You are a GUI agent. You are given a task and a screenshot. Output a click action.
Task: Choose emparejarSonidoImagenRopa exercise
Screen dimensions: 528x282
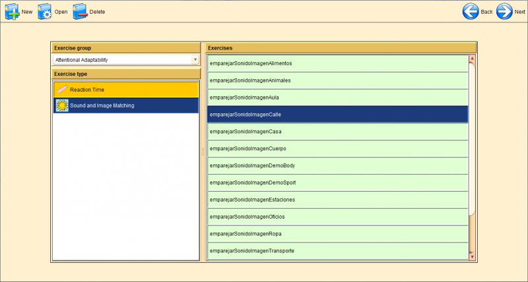[x=338, y=234]
